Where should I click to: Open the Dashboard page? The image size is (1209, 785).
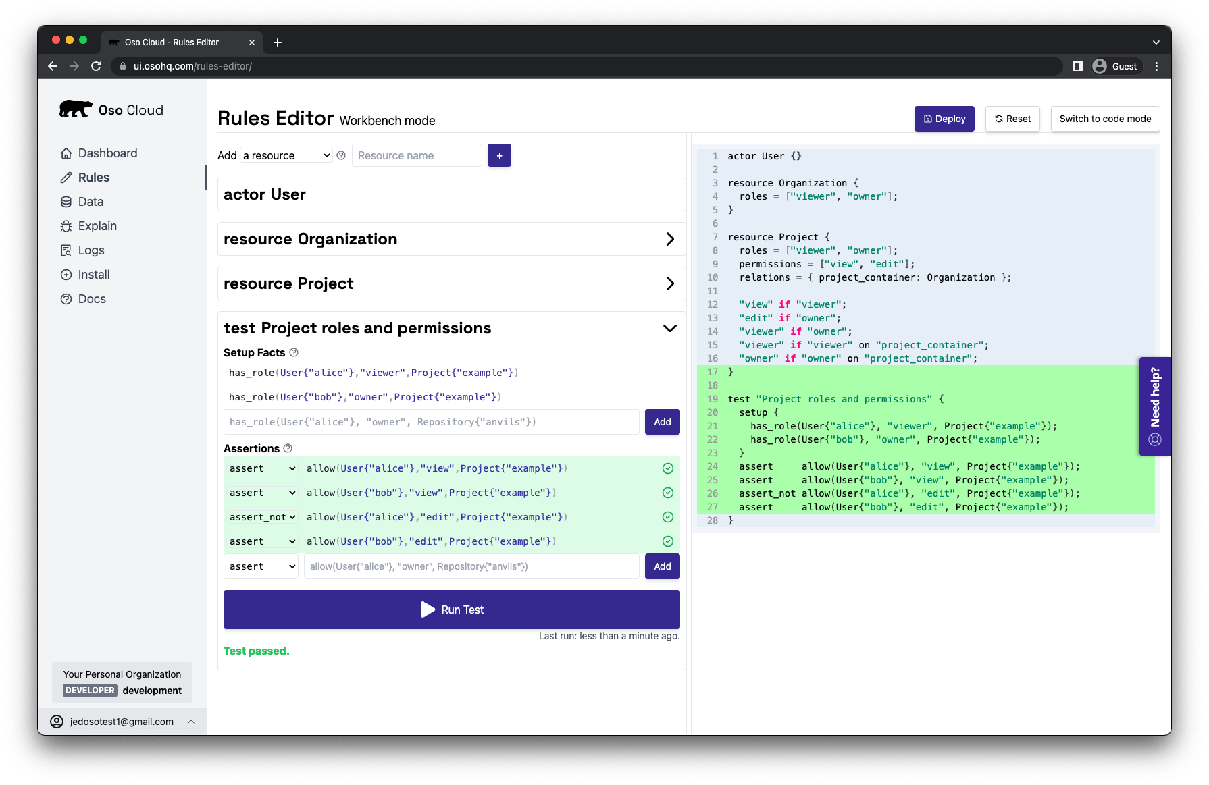pyautogui.click(x=107, y=153)
